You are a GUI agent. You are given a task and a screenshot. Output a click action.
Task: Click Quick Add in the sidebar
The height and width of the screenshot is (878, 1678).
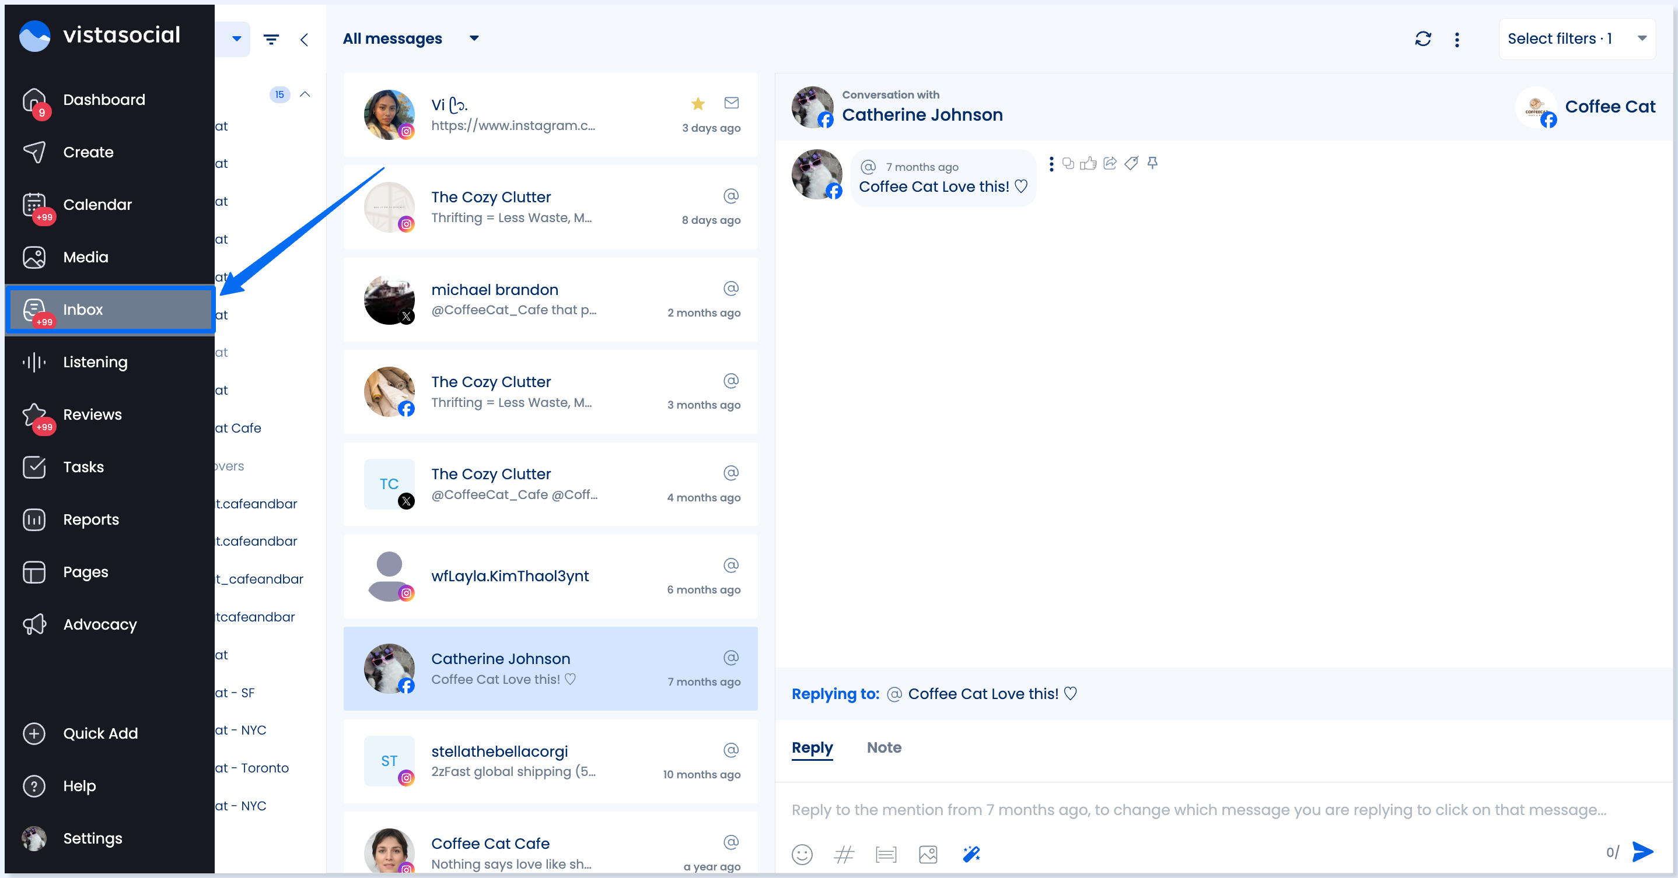109,733
